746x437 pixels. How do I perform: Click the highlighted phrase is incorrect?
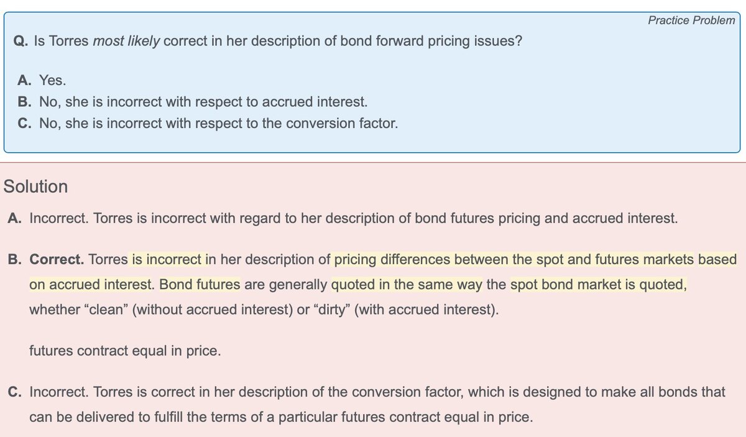pyautogui.click(x=167, y=259)
